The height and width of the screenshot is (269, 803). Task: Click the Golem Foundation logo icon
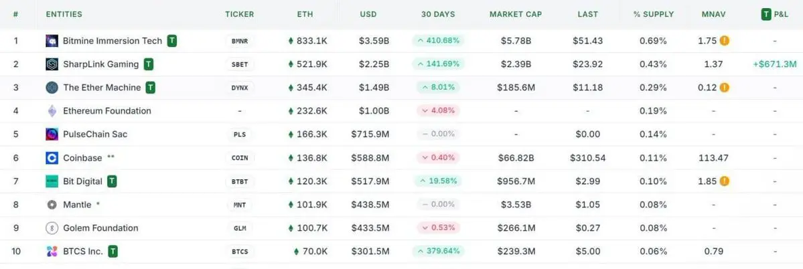(x=52, y=228)
